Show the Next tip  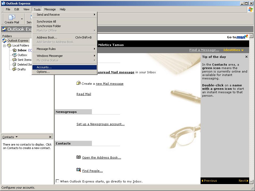tap(244, 181)
